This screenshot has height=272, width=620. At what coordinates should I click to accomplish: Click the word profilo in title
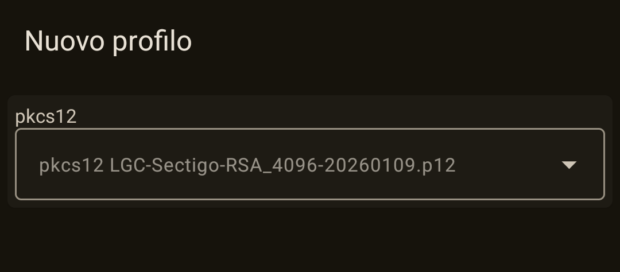(152, 42)
